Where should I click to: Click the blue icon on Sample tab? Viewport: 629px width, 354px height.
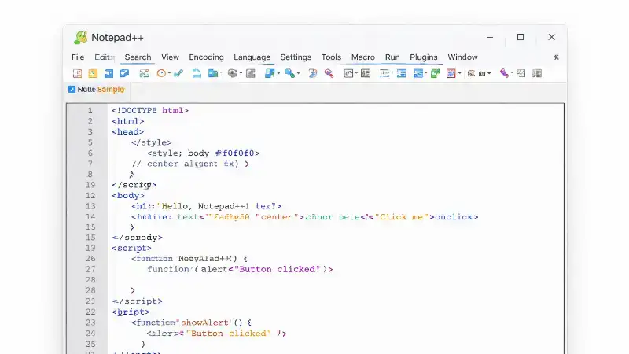pos(72,89)
